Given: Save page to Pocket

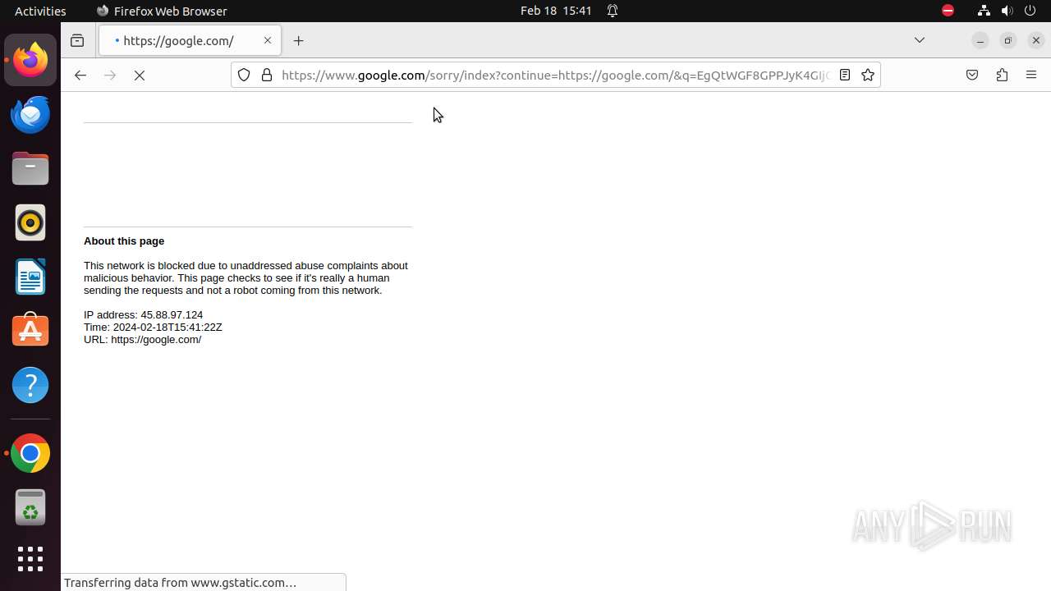Looking at the screenshot, I should pos(972,75).
